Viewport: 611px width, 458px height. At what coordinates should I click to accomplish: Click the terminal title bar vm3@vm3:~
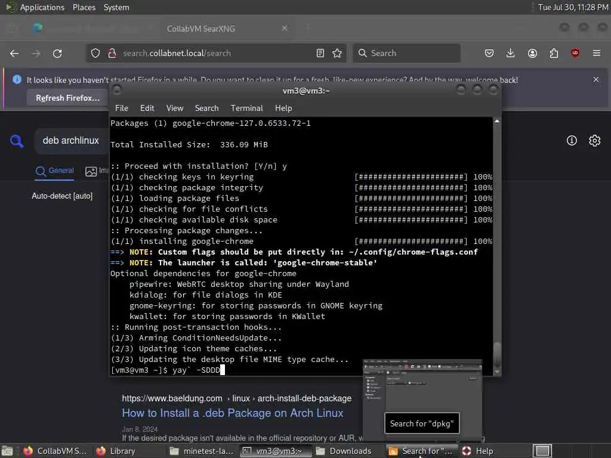(x=306, y=91)
